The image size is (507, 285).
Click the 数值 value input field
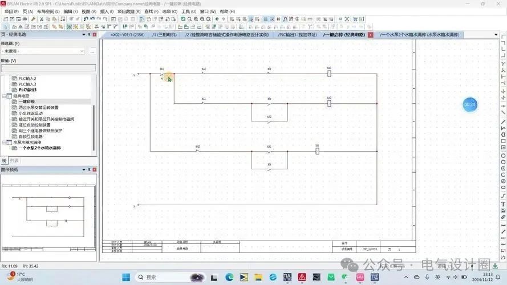48,68
